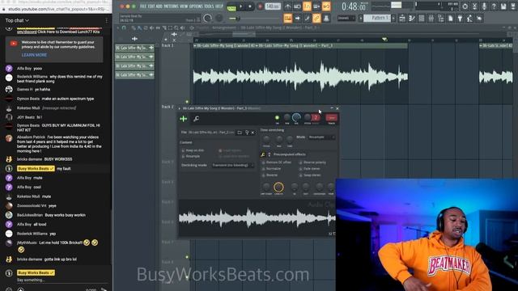Screen dimensions: 518x291
Task: Click the record button in transport
Action: click(261, 6)
